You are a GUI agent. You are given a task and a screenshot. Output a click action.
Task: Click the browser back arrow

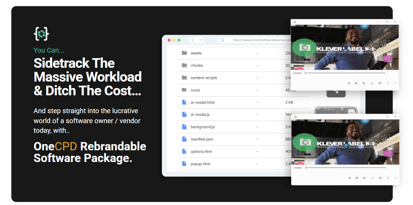[x=193, y=40]
